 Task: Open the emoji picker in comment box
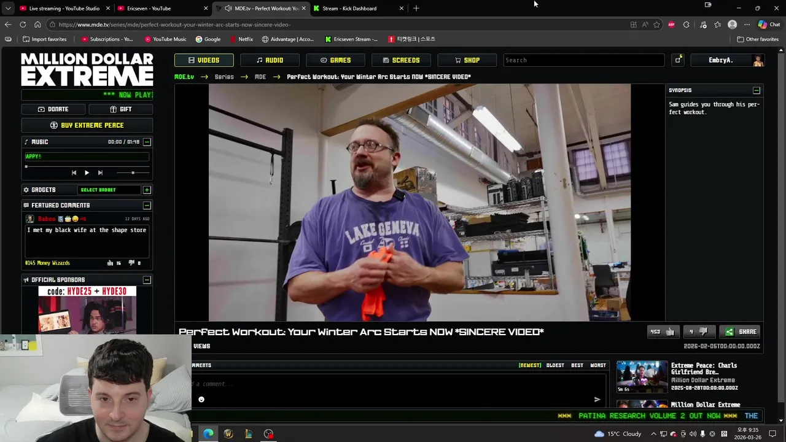point(201,400)
